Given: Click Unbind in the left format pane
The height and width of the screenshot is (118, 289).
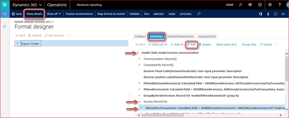Looking at the screenshot, I should tap(35, 35).
